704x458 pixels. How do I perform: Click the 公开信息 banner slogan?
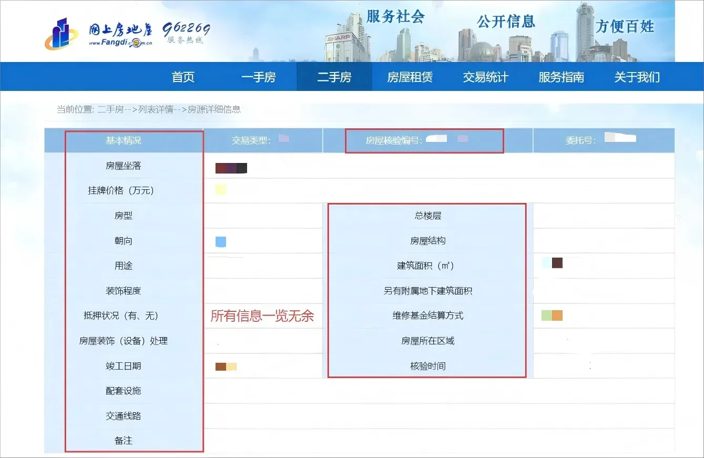[506, 21]
